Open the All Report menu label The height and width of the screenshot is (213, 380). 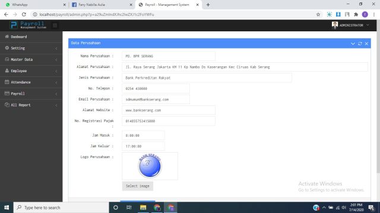(x=21, y=105)
